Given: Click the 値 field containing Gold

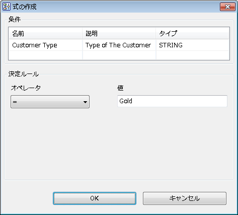Looking at the screenshot, I should [172, 101].
